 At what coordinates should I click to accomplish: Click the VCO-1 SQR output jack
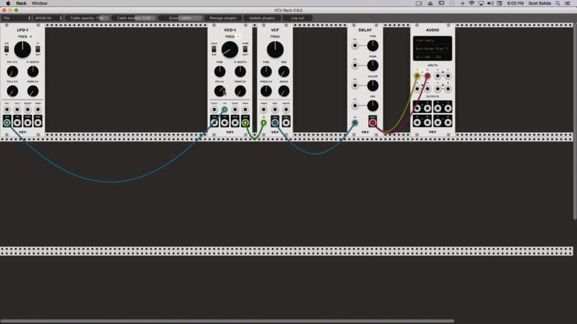(245, 123)
